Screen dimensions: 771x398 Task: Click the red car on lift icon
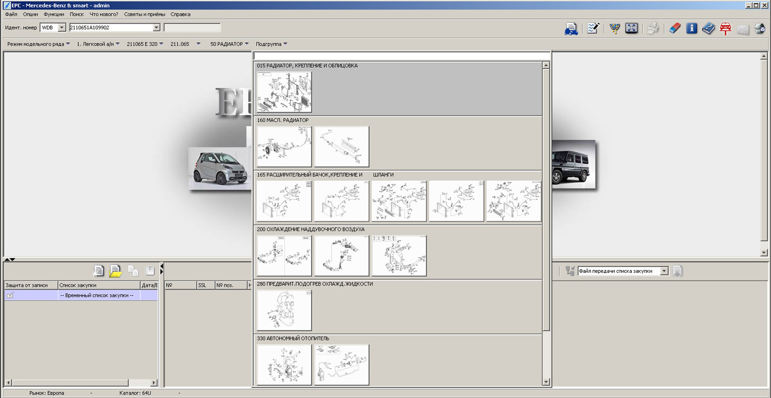(x=726, y=29)
